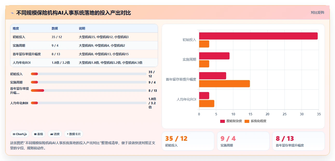335x161 pixels.
Task: Click the 实施周期 progress bar
Action: point(89,82)
